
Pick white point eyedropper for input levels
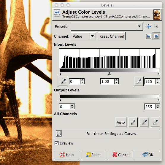pos(139,81)
